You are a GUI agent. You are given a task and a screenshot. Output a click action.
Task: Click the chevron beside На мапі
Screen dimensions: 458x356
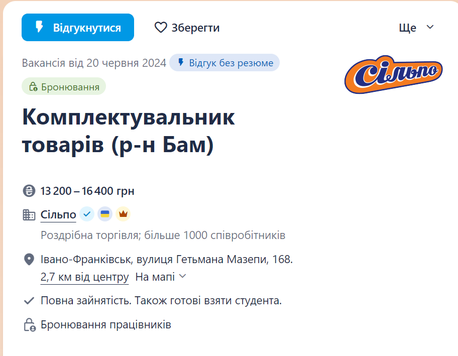pyautogui.click(x=183, y=276)
